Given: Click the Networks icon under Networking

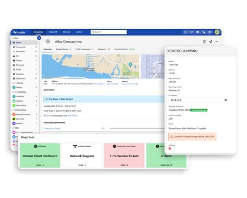Looking at the screenshot, I should [x=14, y=119].
